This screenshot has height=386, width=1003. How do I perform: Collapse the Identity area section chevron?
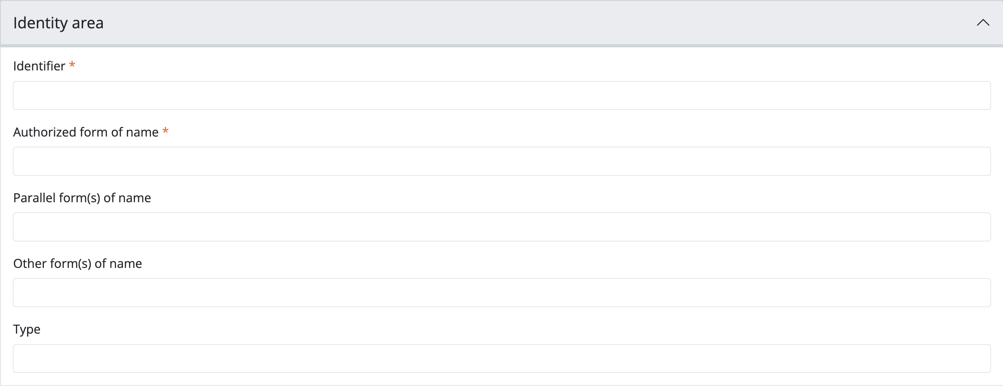point(983,23)
